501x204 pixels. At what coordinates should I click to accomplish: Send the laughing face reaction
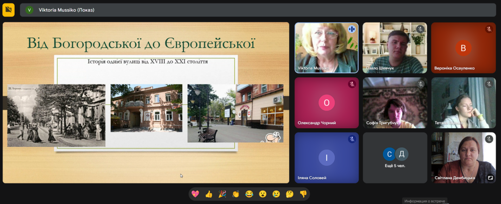[x=249, y=194]
